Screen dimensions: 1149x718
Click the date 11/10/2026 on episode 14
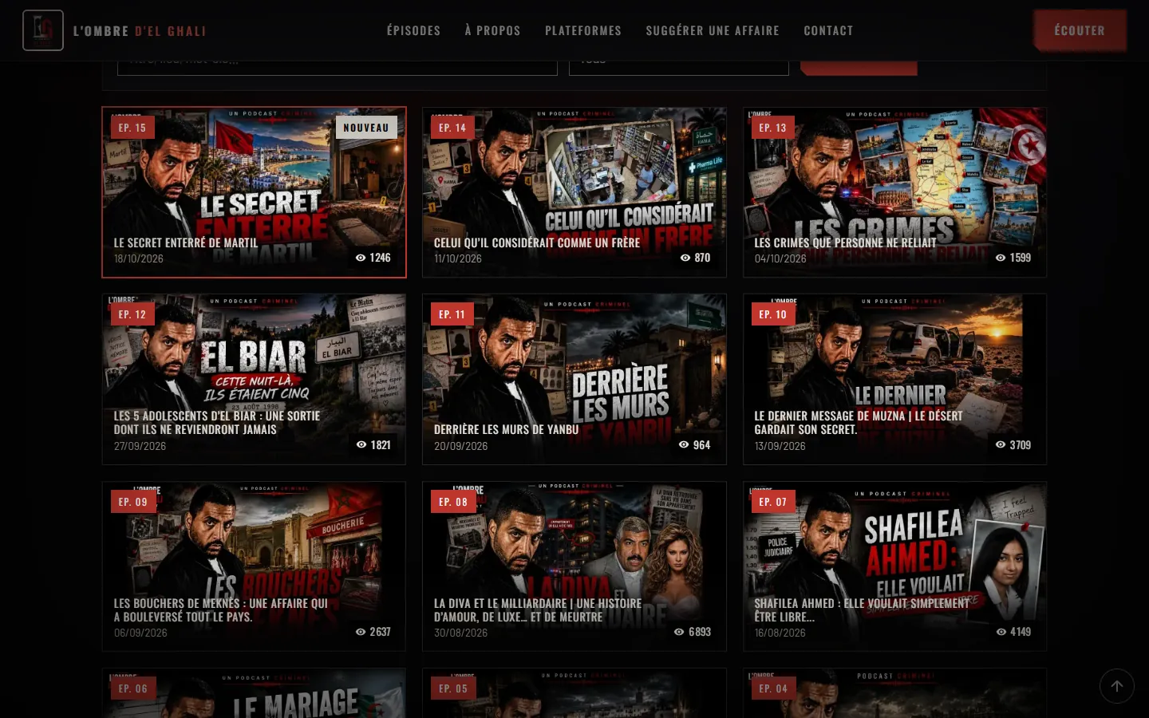point(458,258)
